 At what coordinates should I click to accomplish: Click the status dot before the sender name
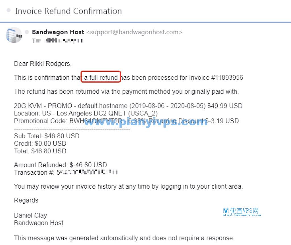[27, 32]
